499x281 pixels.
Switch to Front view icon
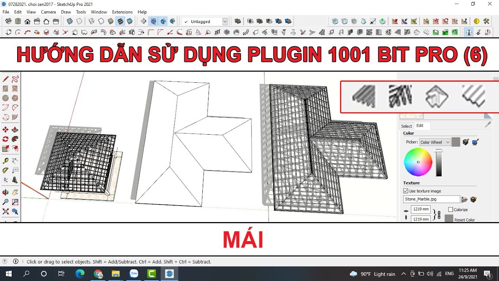coord(27,21)
